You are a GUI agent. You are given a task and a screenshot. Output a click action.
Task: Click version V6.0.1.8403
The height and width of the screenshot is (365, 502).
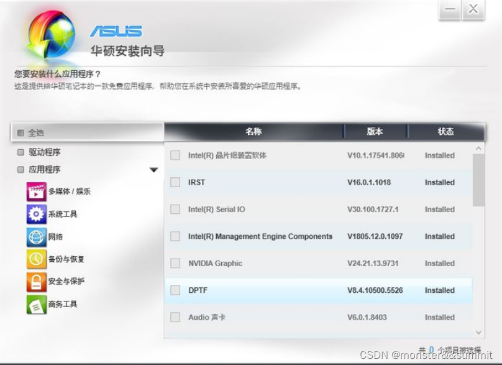367,317
